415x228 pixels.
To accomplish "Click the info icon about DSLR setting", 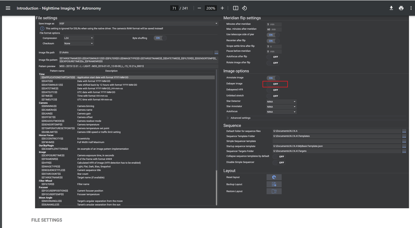I will [x=42, y=28].
